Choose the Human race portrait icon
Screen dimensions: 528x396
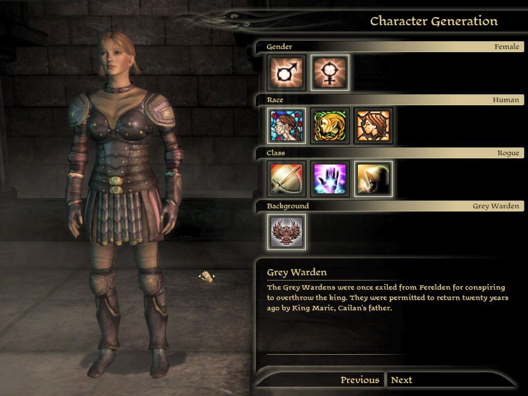click(x=287, y=126)
